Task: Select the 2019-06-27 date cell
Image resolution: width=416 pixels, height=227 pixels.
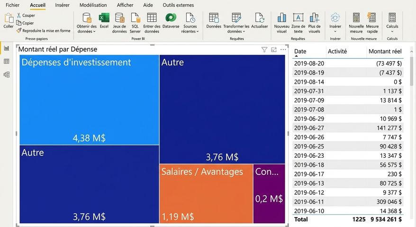Action: pos(309,128)
